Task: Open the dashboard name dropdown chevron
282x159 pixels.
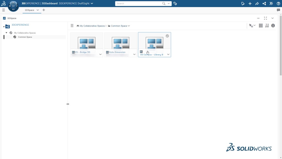Action: pyautogui.click(x=92, y=4)
